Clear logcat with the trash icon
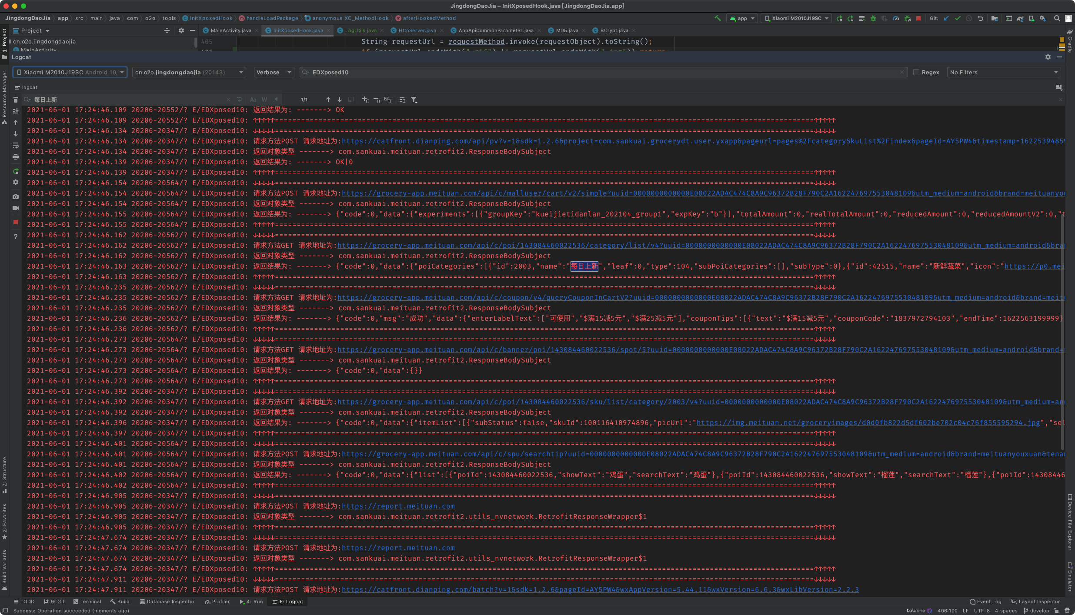Screen dimensions: 1075x615 coord(16,100)
